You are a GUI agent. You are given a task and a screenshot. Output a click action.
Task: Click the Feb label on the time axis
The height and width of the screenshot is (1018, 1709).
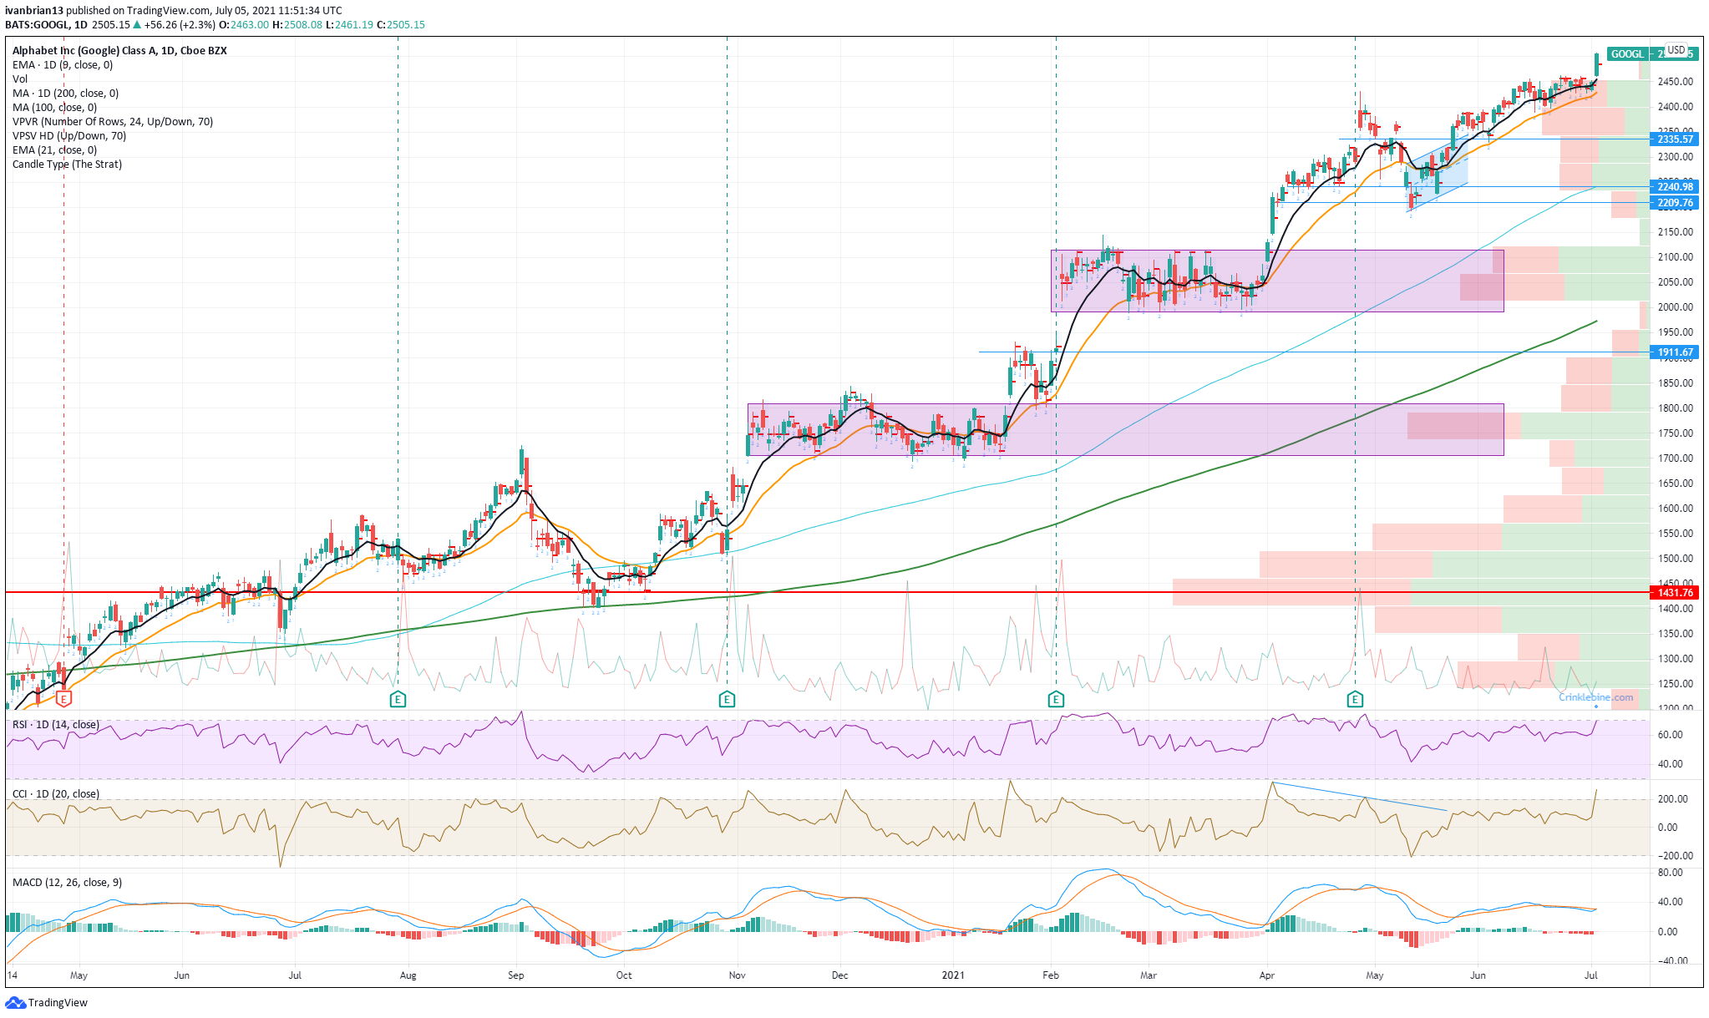click(1051, 975)
